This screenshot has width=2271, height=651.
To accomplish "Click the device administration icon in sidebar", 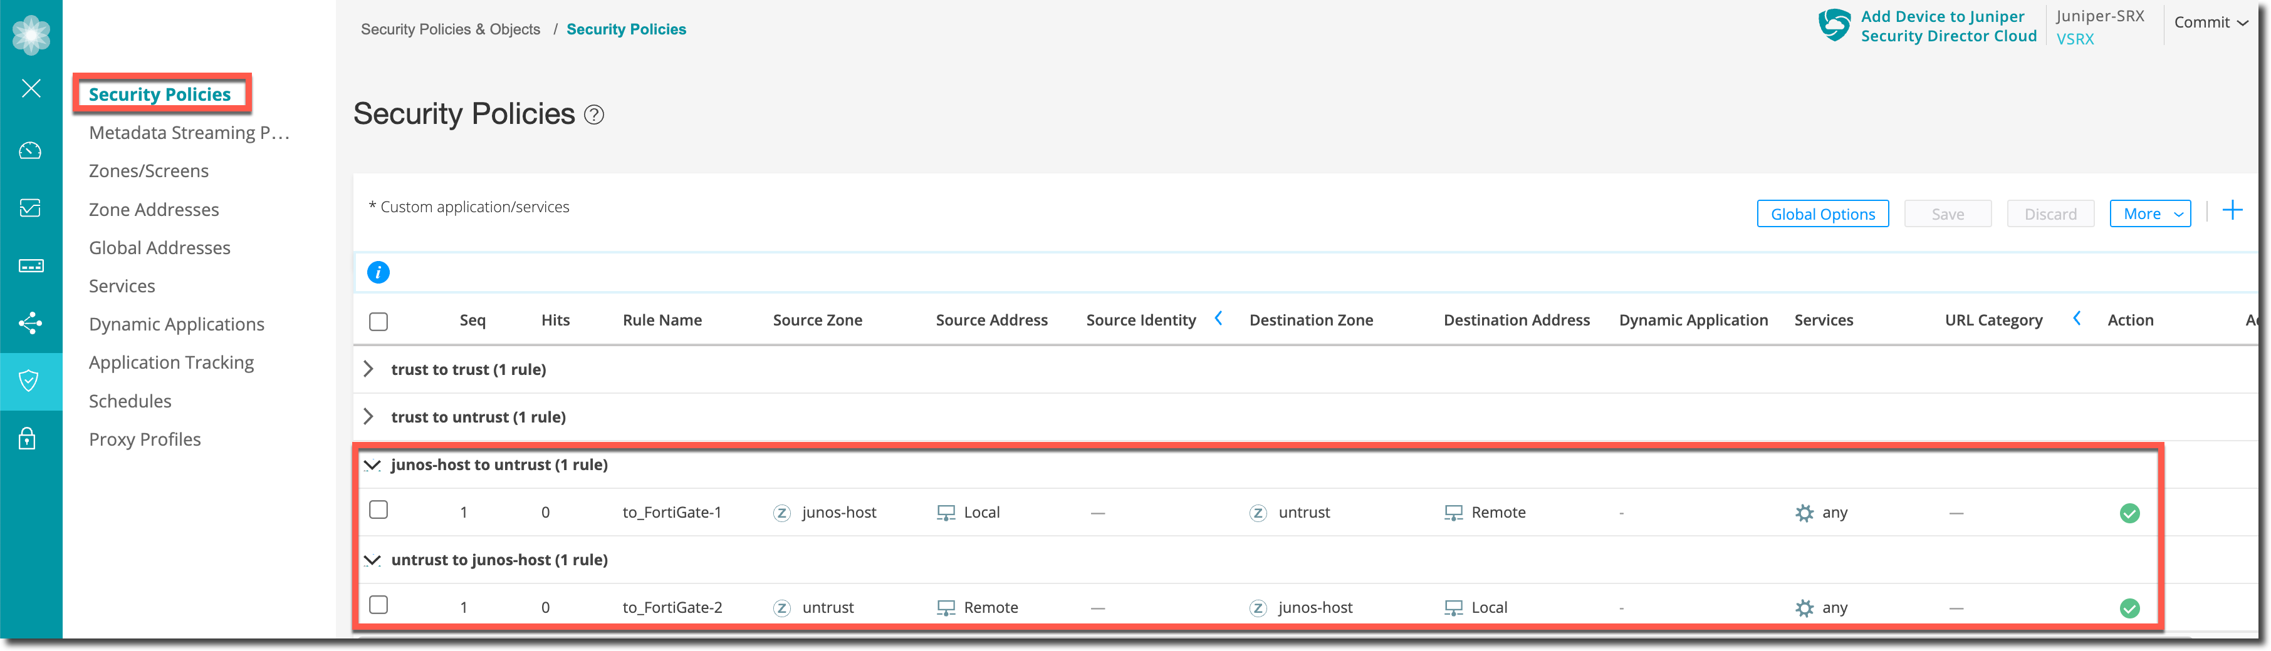I will 30,266.
